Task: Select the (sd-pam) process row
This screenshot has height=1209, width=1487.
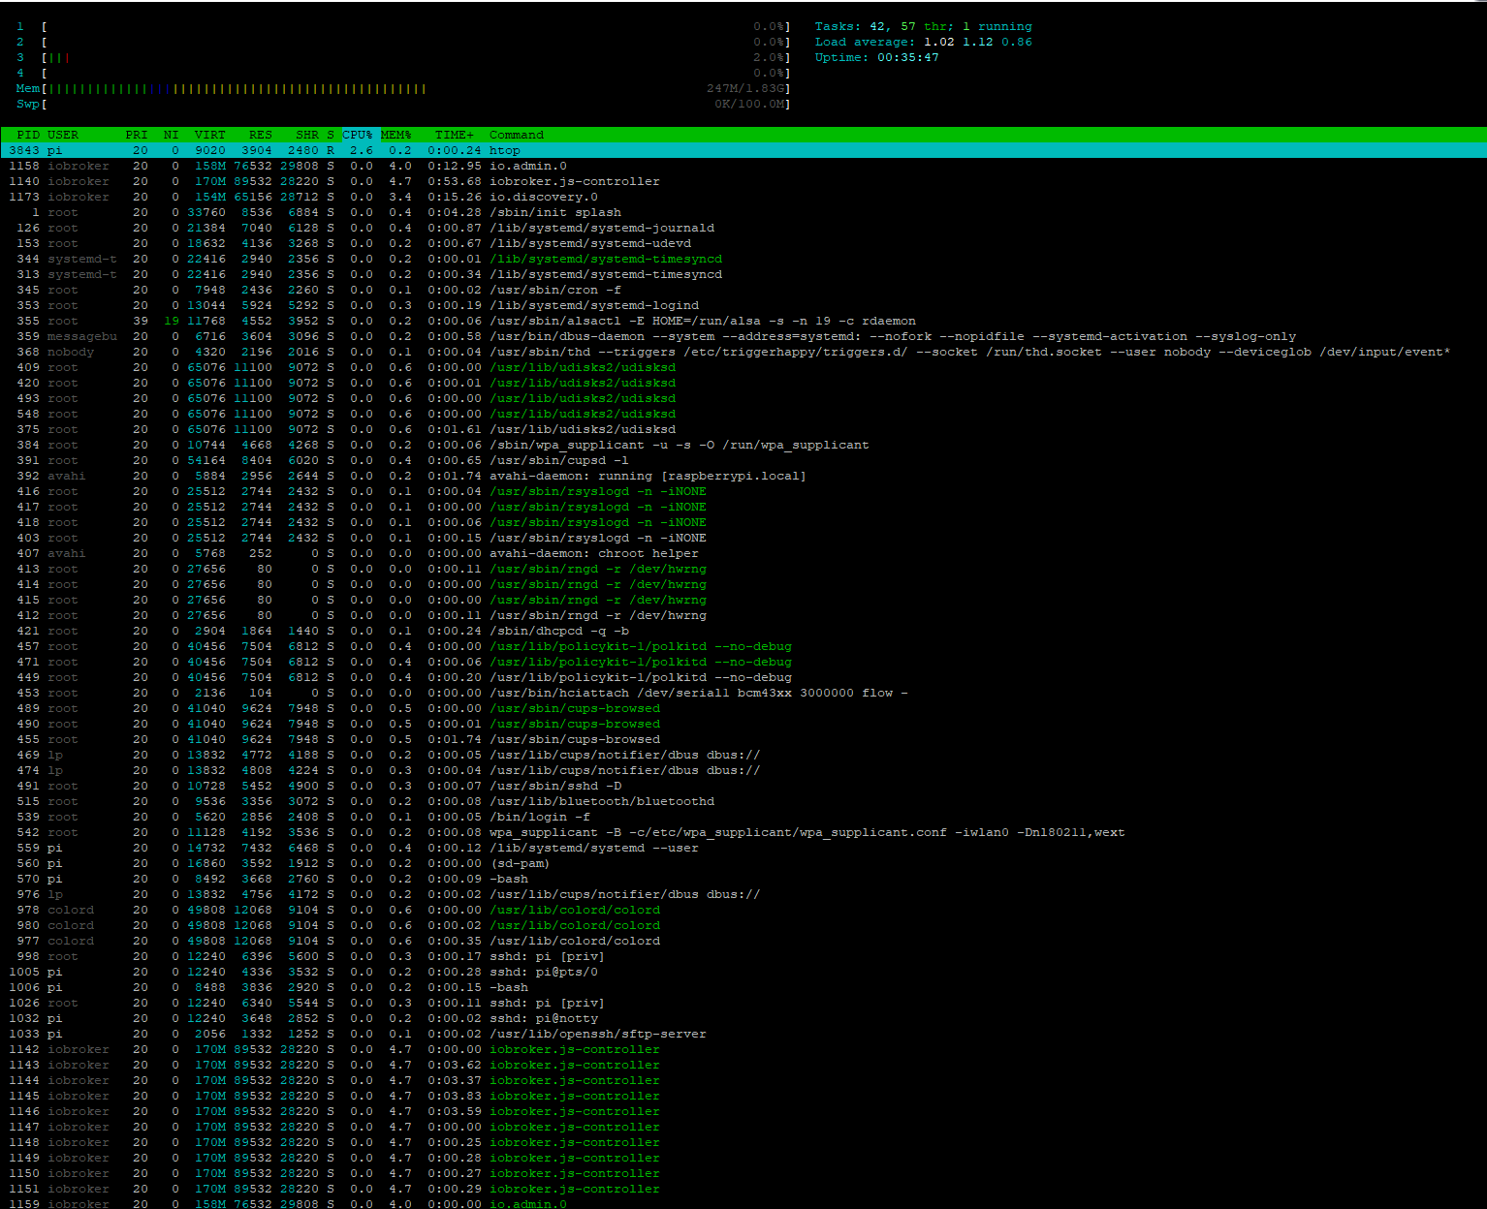Action: (x=743, y=863)
